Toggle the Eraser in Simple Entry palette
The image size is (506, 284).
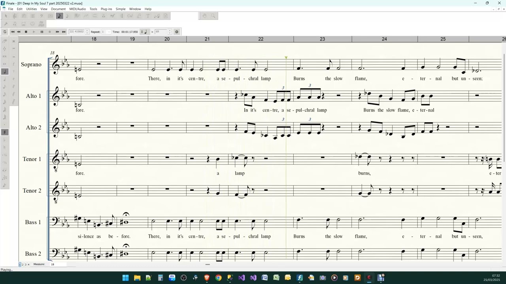pyautogui.click(x=5, y=41)
